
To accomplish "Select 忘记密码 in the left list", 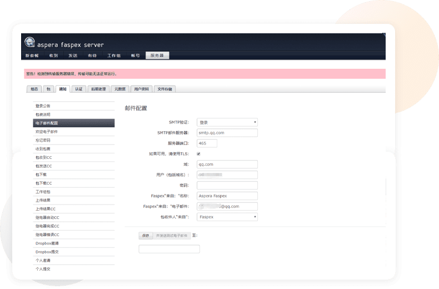I will coord(43,140).
